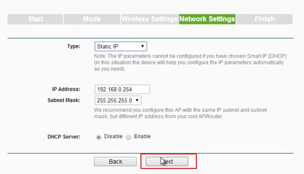Click the "Type:" field label
This screenshot has height=174, width=304.
(x=74, y=47)
